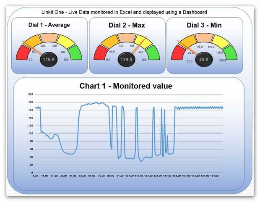This screenshot has height=202, width=260.
Task: Click the '155.0' scale label on Dial 3
Action: pyautogui.click(x=219, y=52)
